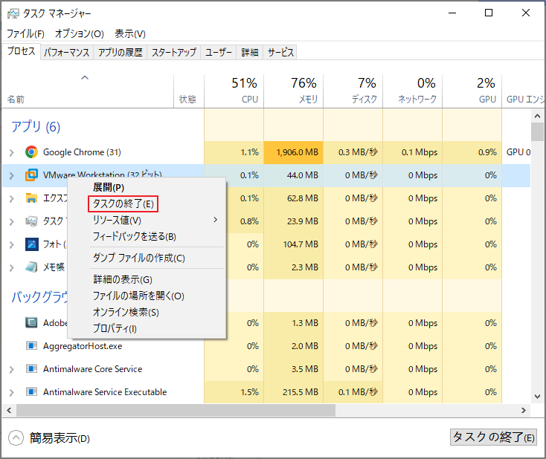
Task: Switch to the サービス tab
Action: tap(280, 53)
